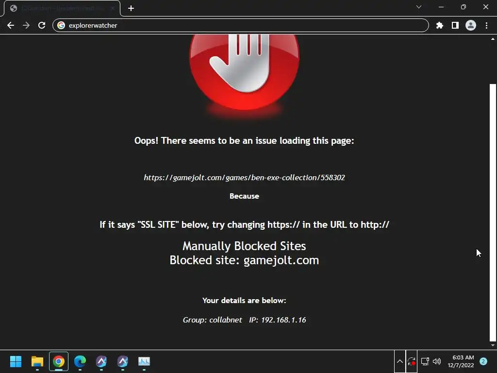Open the first purple app icon in taskbar
Screen dimensions: 497x373
pyautogui.click(x=101, y=361)
